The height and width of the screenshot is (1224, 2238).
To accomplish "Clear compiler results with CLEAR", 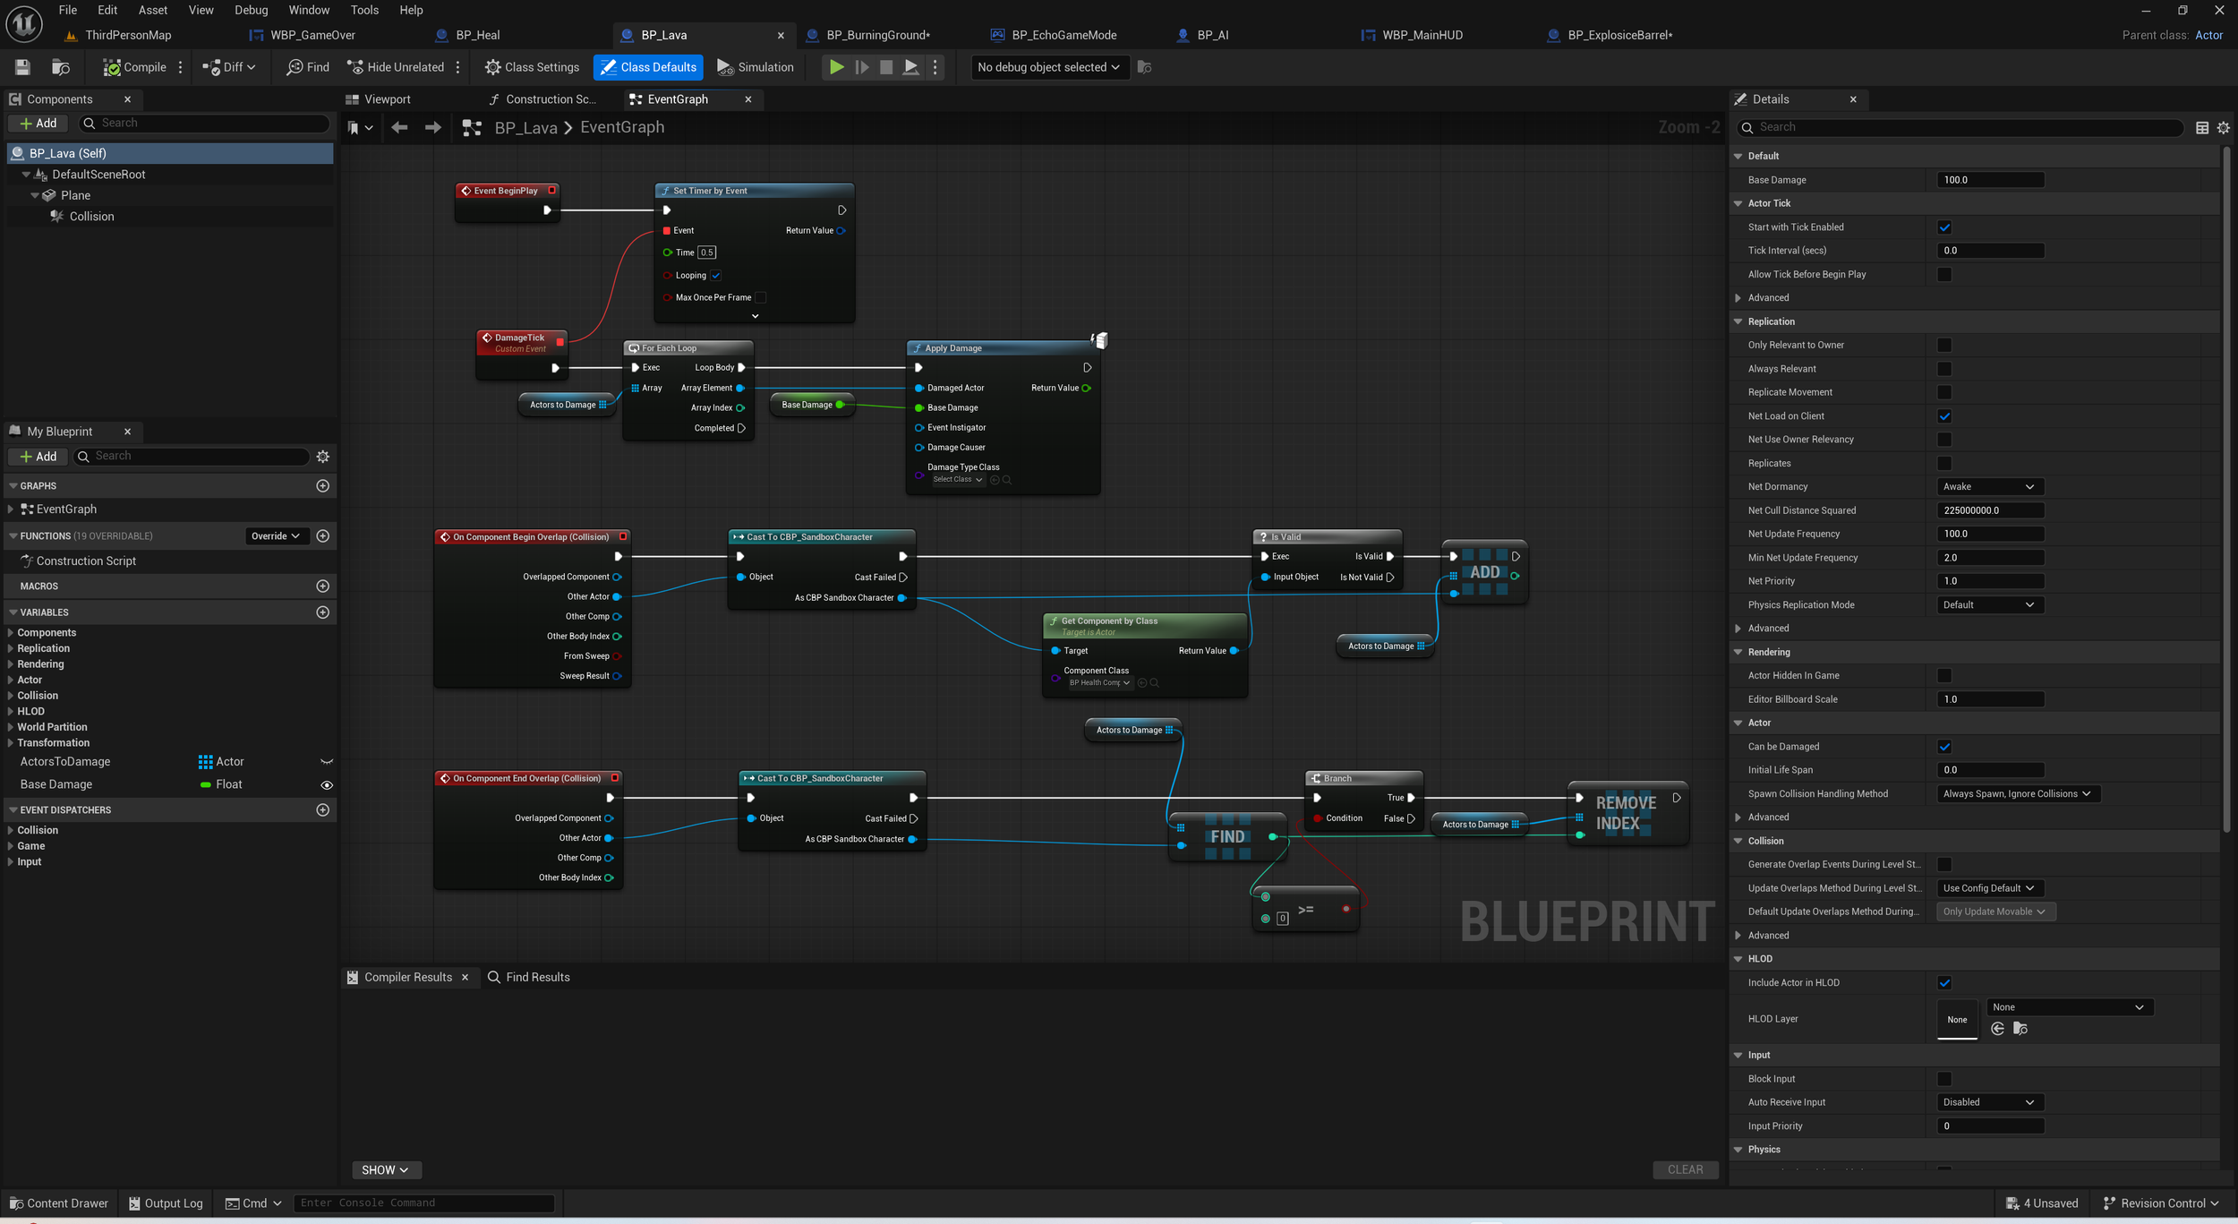I will pos(1685,1170).
